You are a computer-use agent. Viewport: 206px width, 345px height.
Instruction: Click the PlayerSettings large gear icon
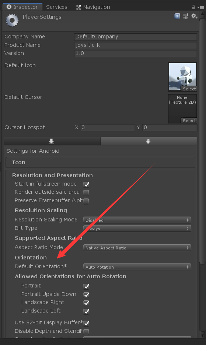click(12, 20)
